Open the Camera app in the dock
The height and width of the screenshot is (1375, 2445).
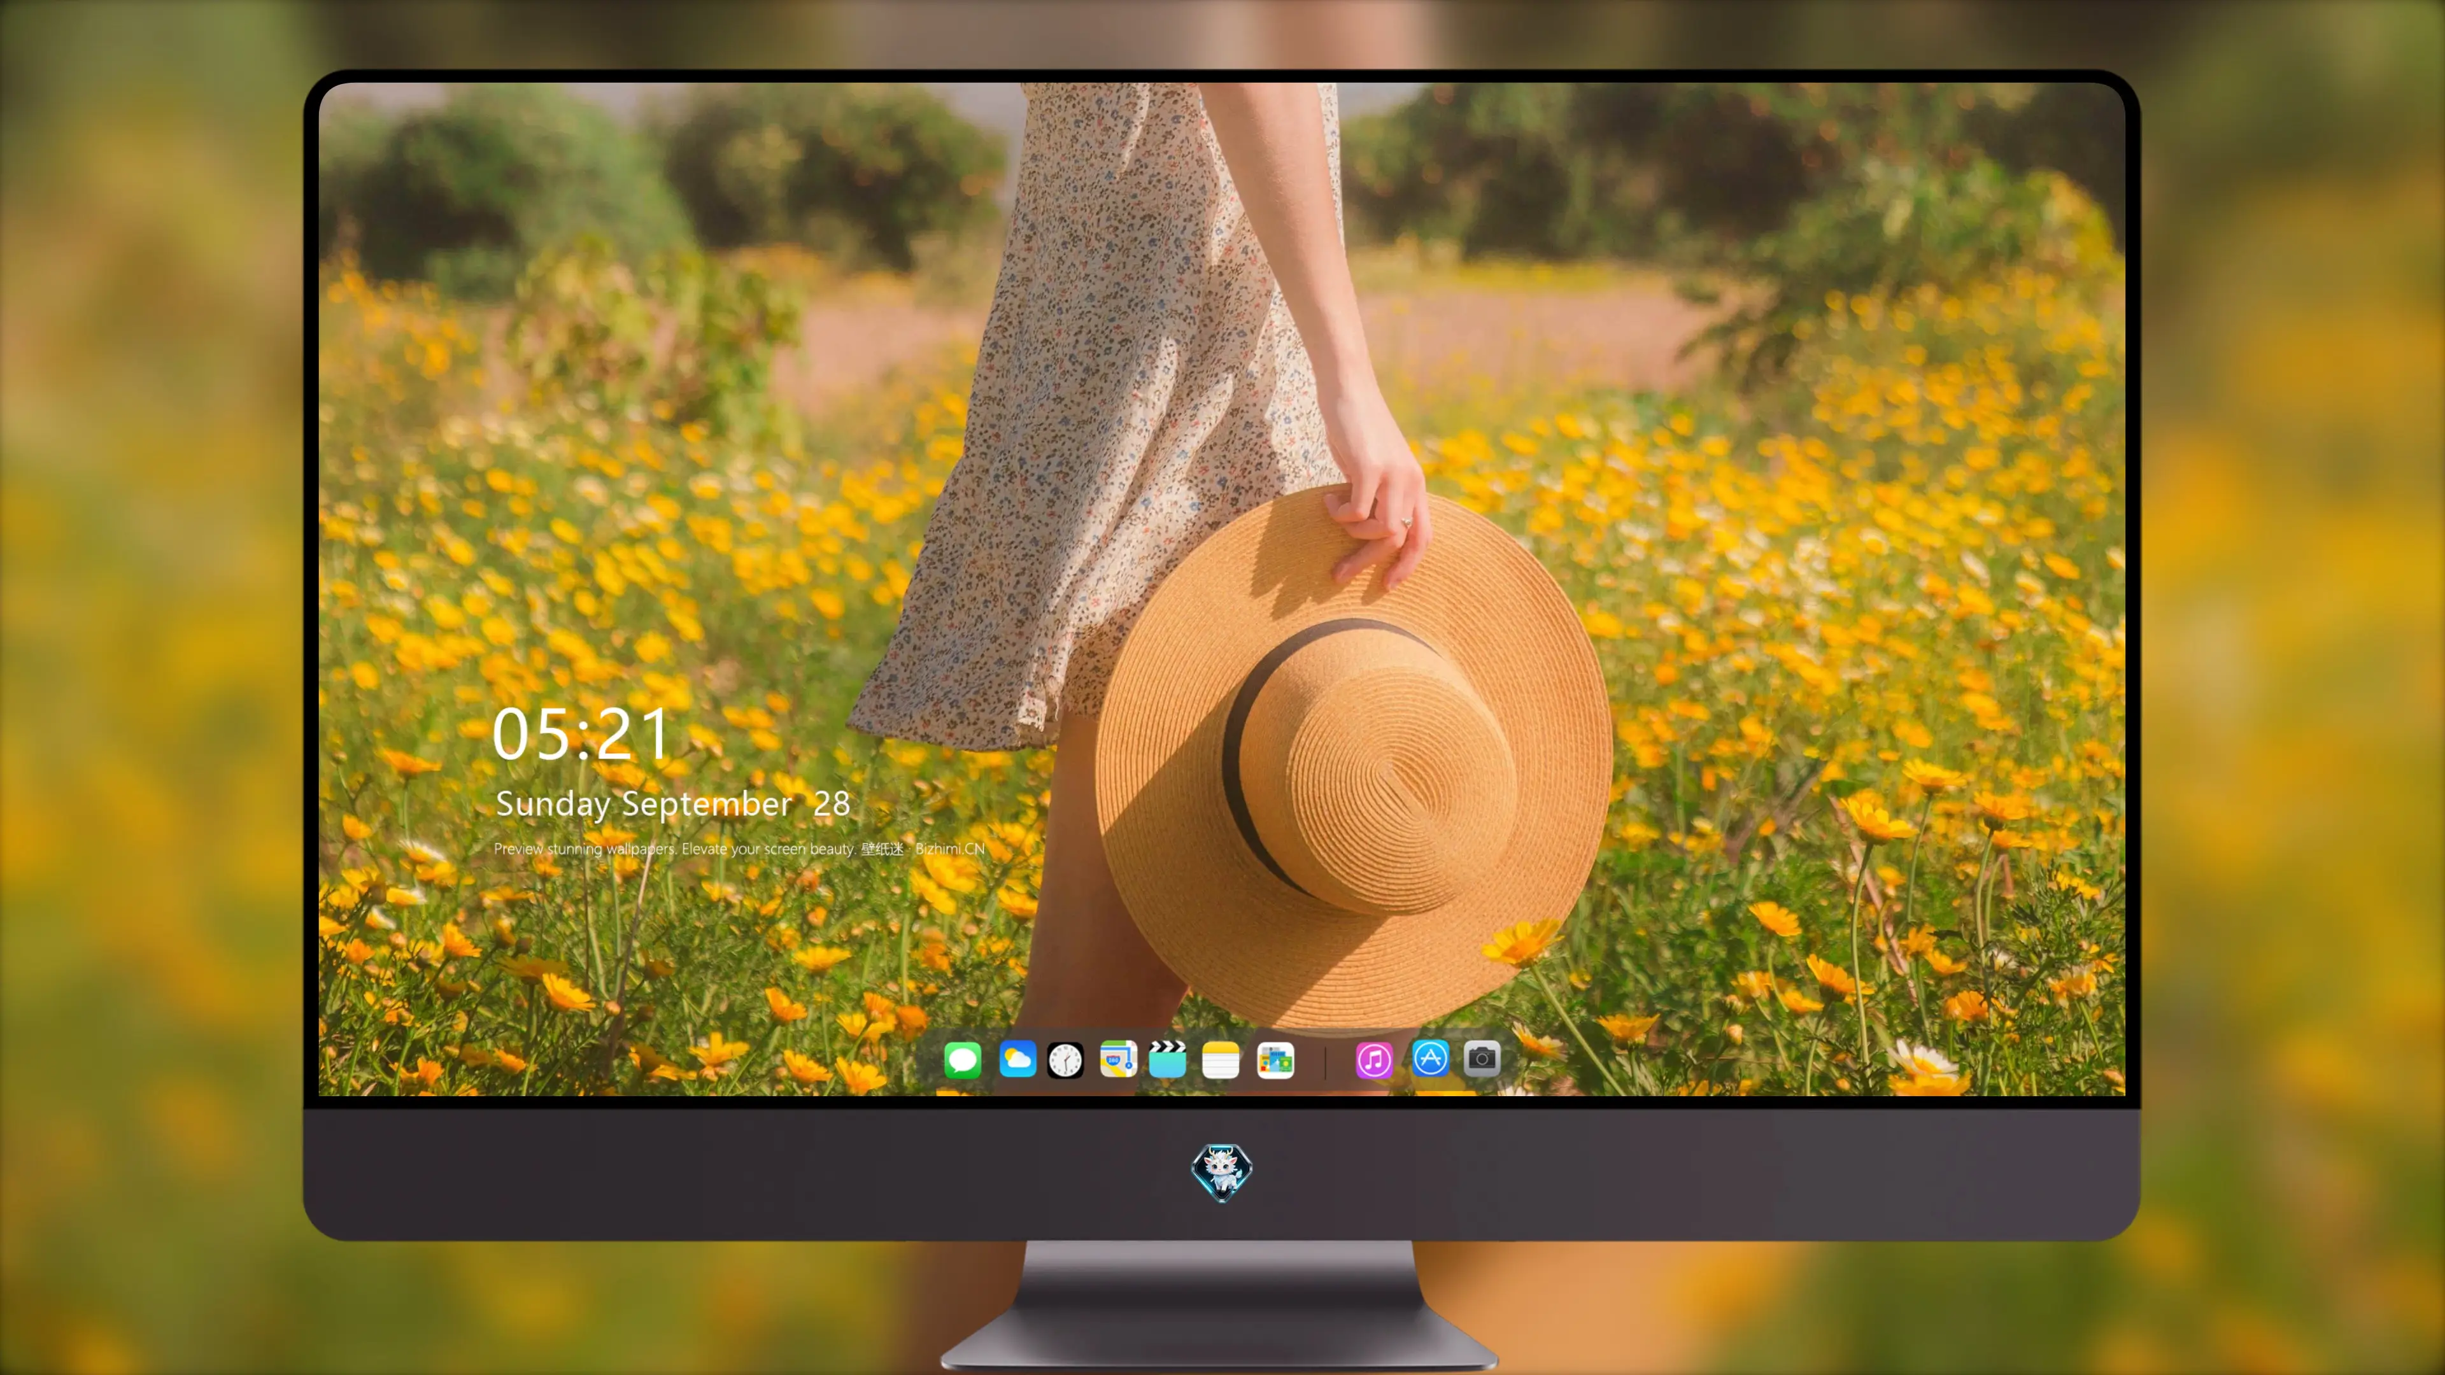(x=1482, y=1058)
